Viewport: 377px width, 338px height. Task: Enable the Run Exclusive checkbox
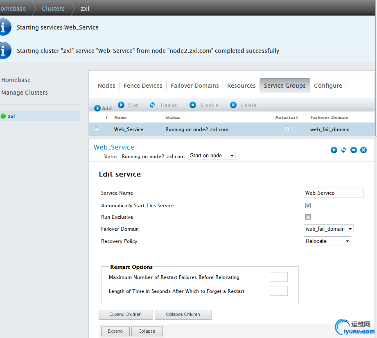click(x=308, y=217)
